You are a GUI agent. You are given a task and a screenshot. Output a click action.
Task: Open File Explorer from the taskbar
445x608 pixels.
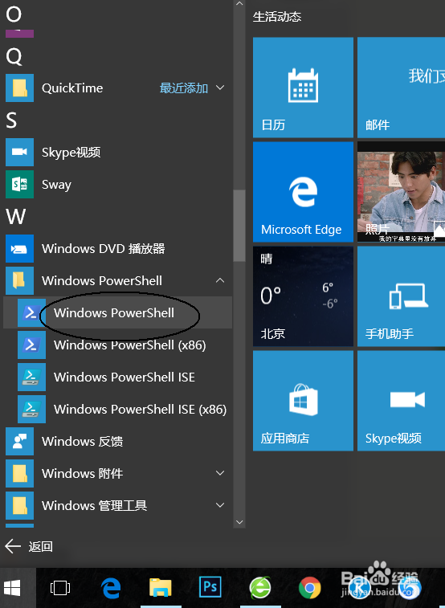(x=161, y=588)
